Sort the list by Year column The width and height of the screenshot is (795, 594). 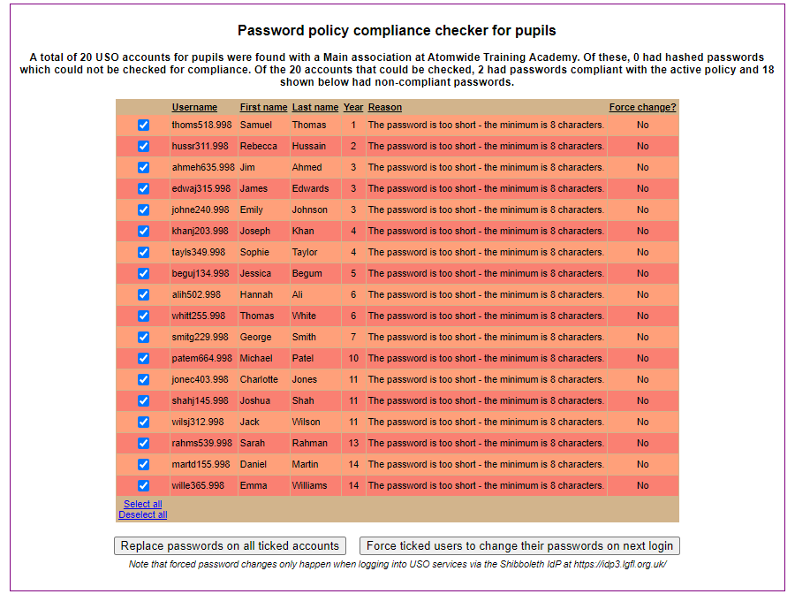pyautogui.click(x=352, y=107)
